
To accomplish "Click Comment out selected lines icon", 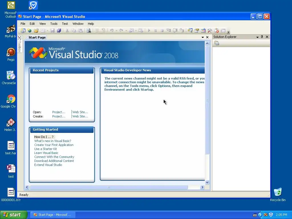I will click(x=97, y=31).
